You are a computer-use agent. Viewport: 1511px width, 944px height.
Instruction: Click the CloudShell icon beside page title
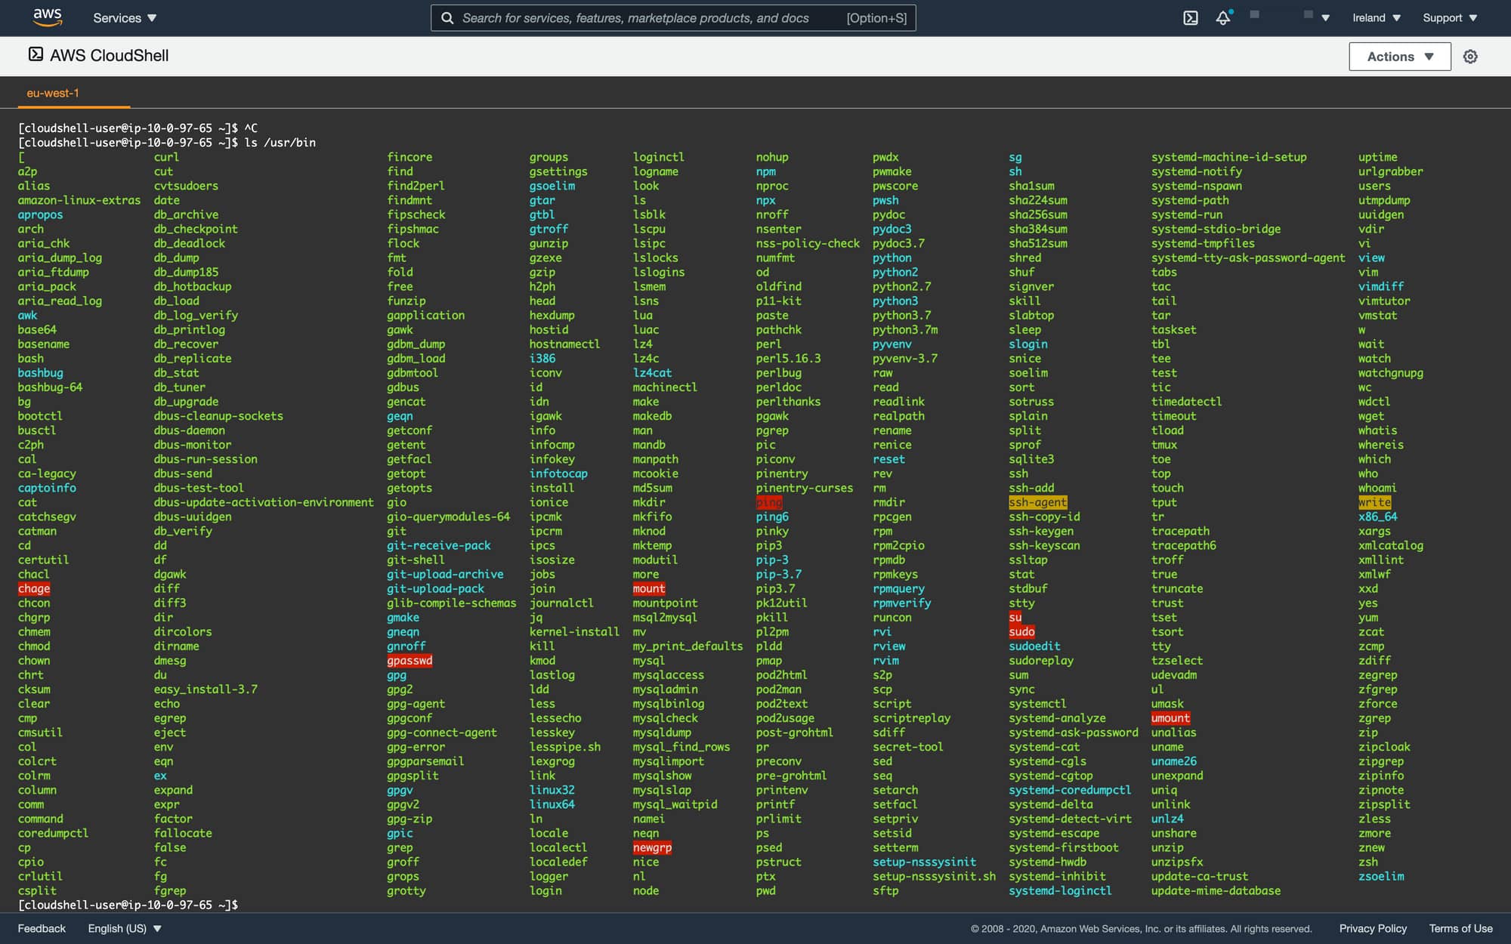pos(36,54)
